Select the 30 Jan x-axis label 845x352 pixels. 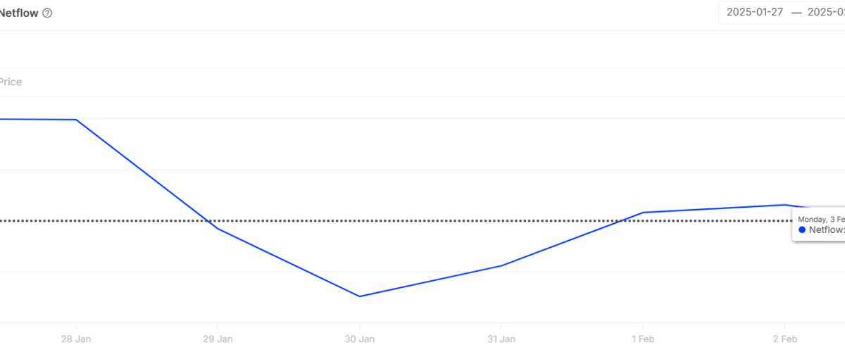pyautogui.click(x=359, y=339)
